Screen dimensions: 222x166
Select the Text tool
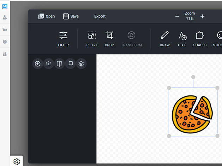[181, 39]
